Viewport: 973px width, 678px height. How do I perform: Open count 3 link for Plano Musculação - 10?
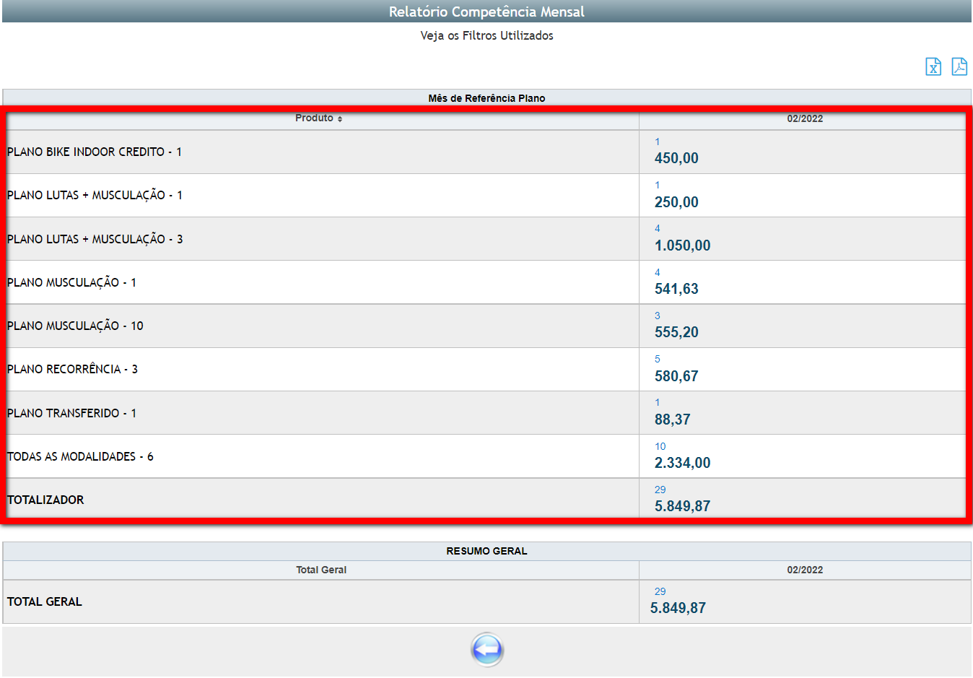pyautogui.click(x=657, y=316)
